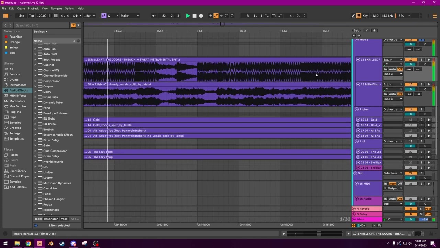Enable the Draw Mode pencil icon
This screenshot has height=248, width=440.
click(353, 16)
